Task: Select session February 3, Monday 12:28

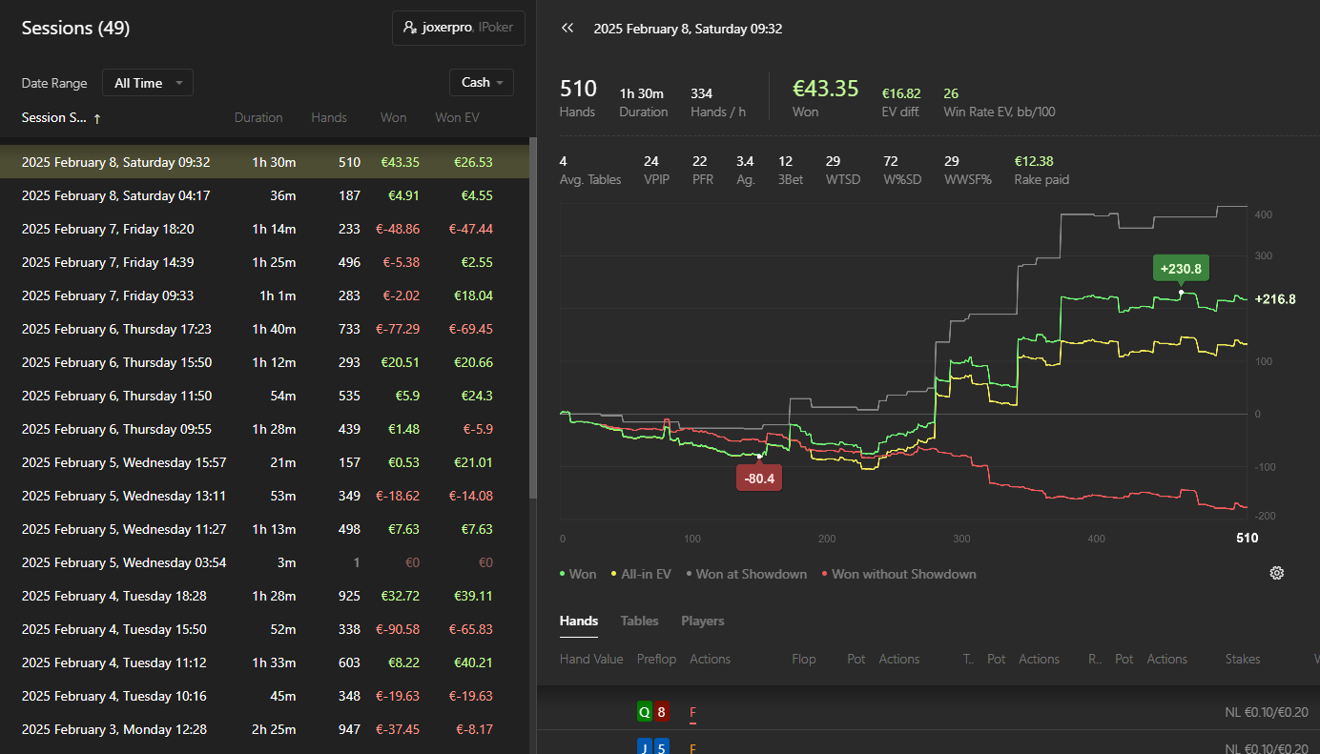Action: [264, 729]
